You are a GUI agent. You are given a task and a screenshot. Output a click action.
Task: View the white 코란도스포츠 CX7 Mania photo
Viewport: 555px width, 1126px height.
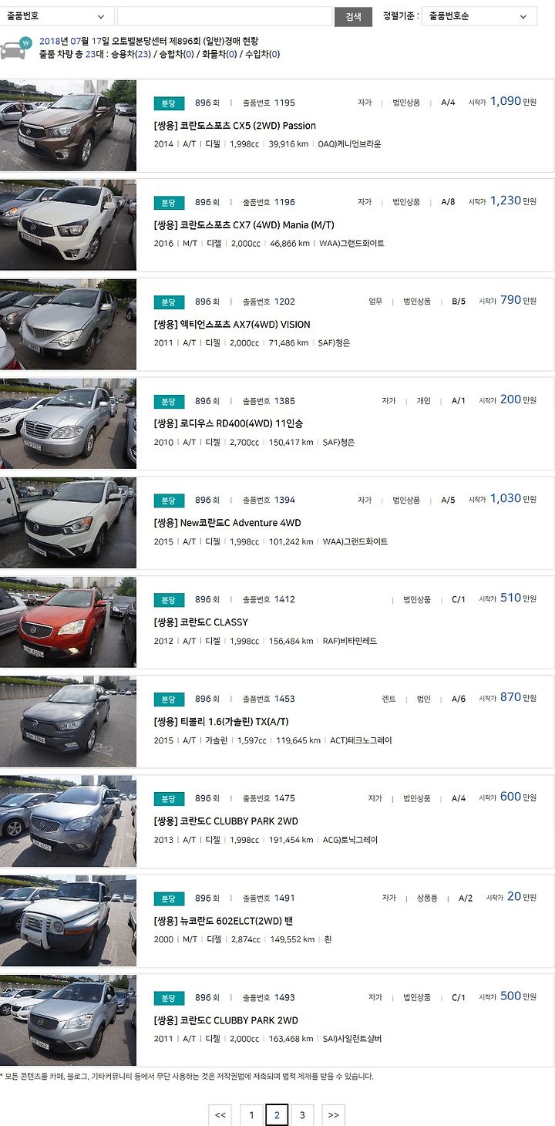pos(68,224)
